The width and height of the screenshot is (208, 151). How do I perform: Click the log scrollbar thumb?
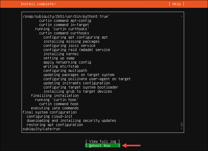click(x=181, y=124)
